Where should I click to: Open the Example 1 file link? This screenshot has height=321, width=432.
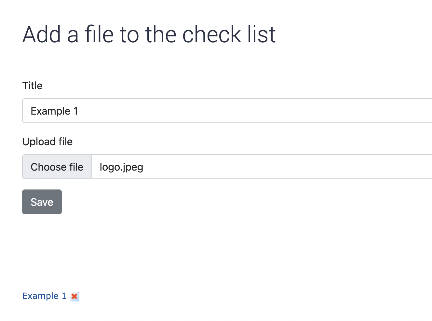tap(44, 296)
